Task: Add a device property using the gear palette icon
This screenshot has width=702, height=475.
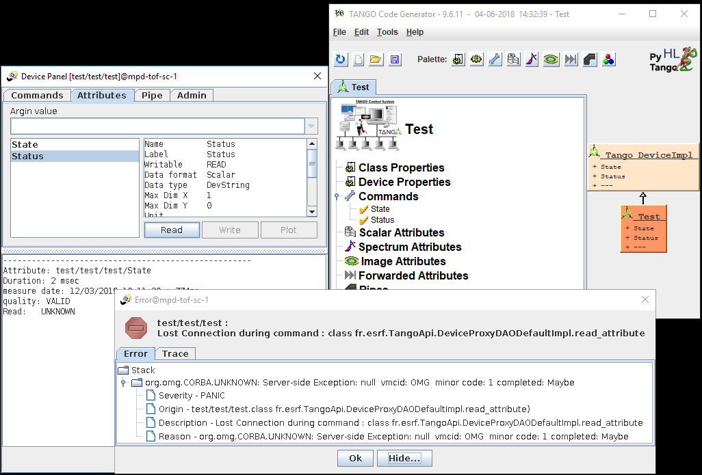Action: tap(476, 59)
